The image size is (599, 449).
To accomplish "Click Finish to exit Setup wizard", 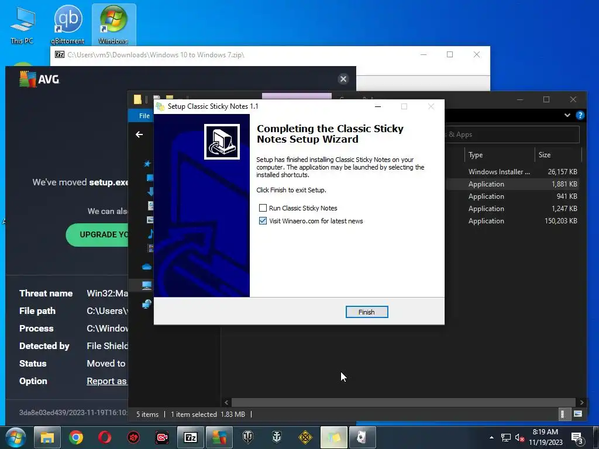I will coord(367,312).
